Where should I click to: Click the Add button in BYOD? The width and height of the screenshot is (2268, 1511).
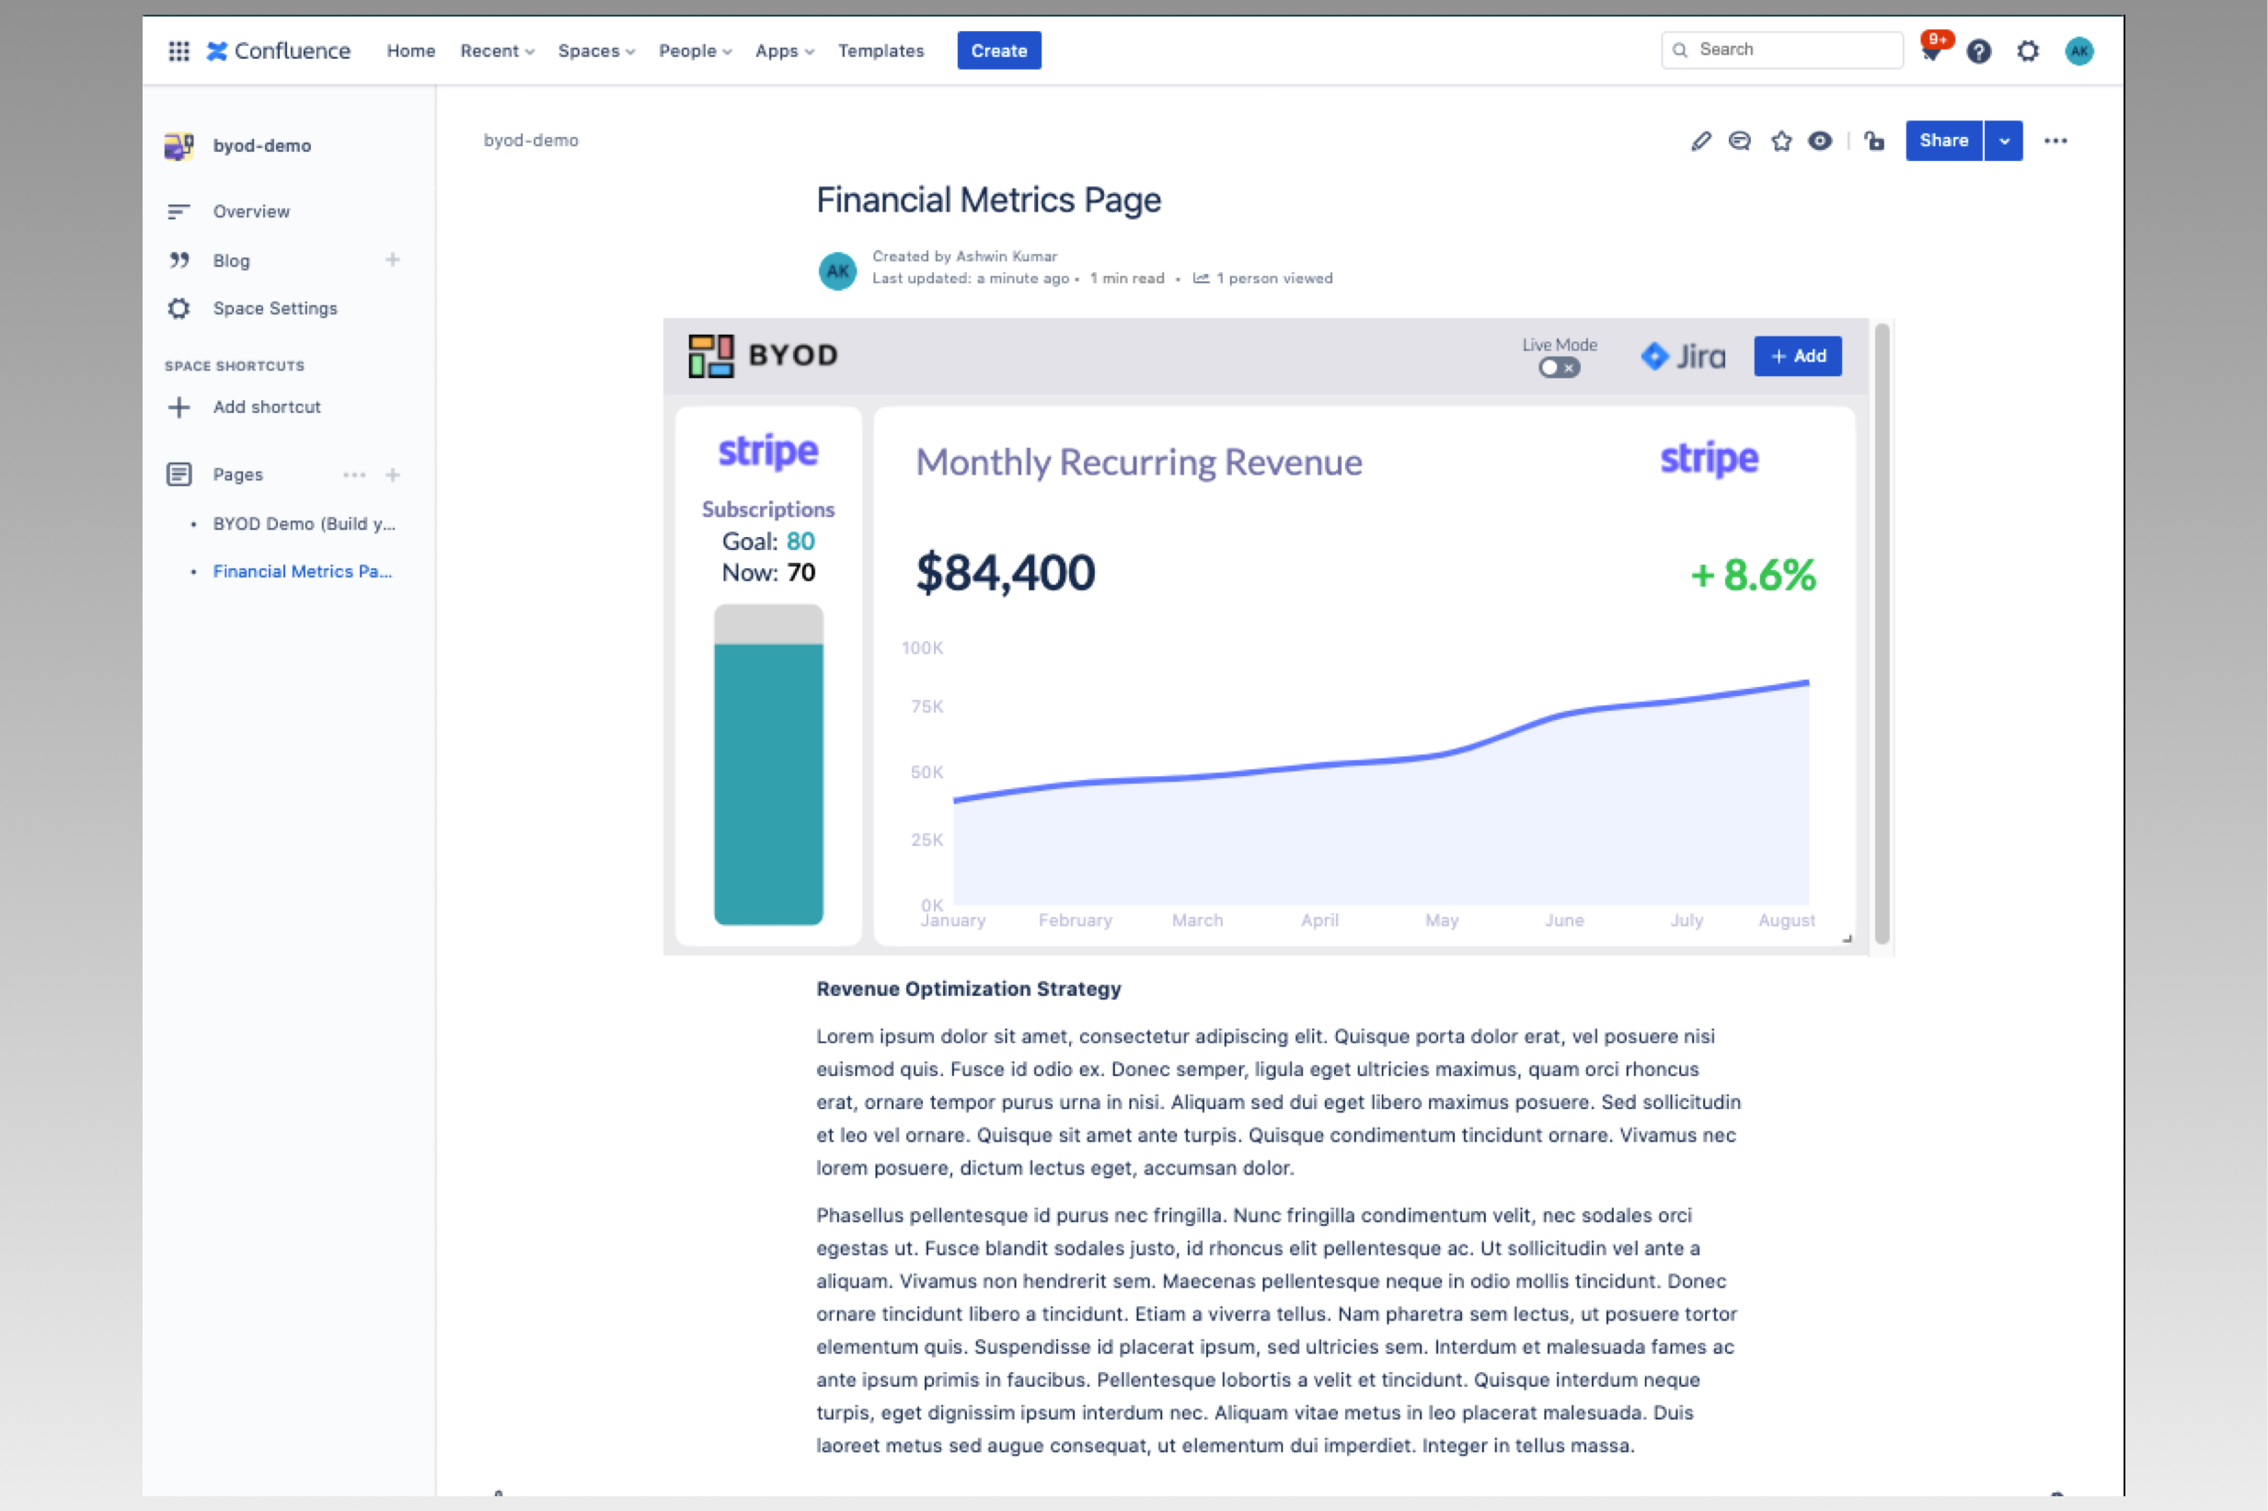[1798, 357]
